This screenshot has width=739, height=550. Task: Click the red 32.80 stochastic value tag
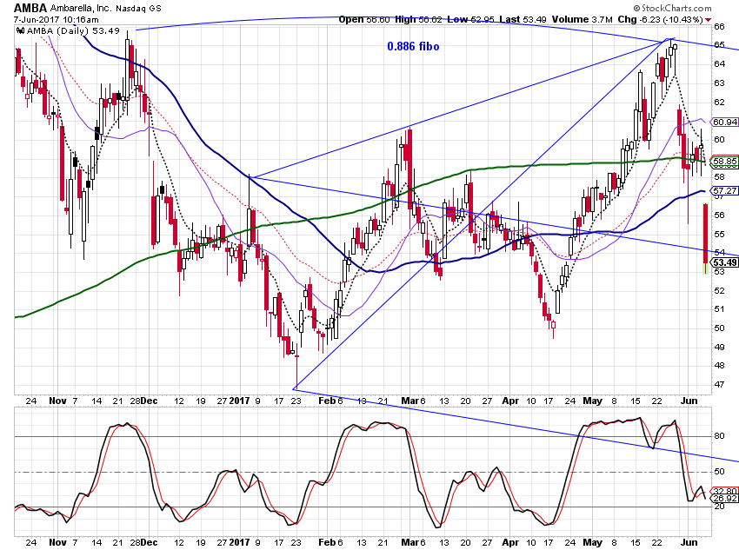click(x=724, y=491)
